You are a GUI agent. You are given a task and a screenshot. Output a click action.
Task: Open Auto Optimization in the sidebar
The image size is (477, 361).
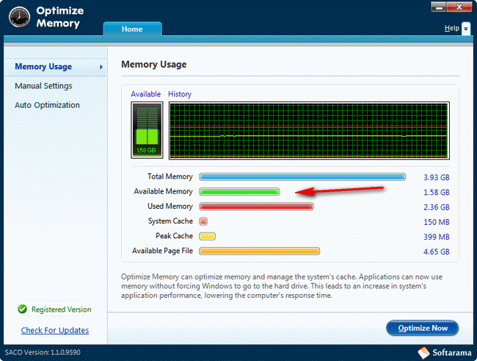point(47,105)
